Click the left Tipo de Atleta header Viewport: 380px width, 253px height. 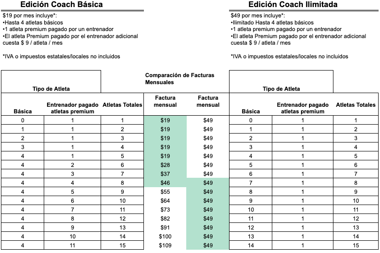point(51,89)
